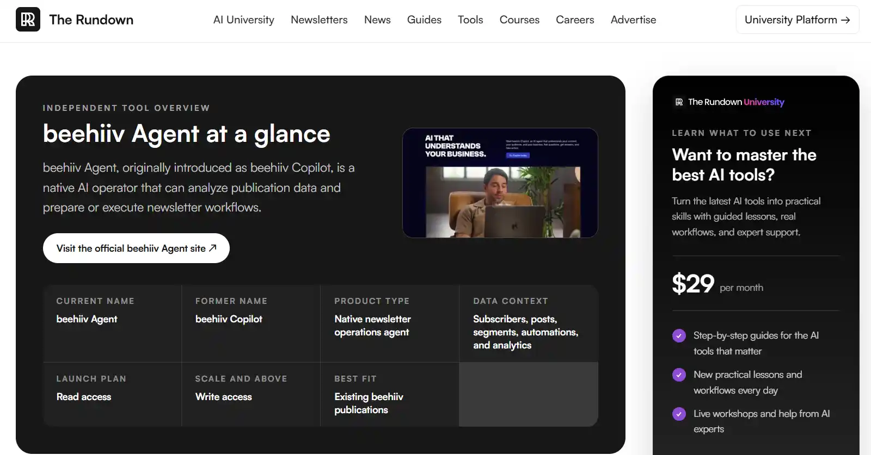Click the 'Read access' launch plan value

(x=84, y=397)
